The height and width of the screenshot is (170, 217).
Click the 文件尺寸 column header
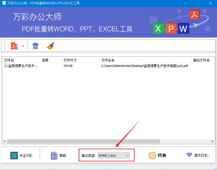(70, 60)
